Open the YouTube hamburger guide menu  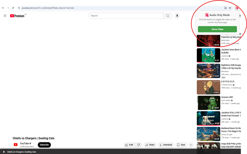[x=5, y=16]
